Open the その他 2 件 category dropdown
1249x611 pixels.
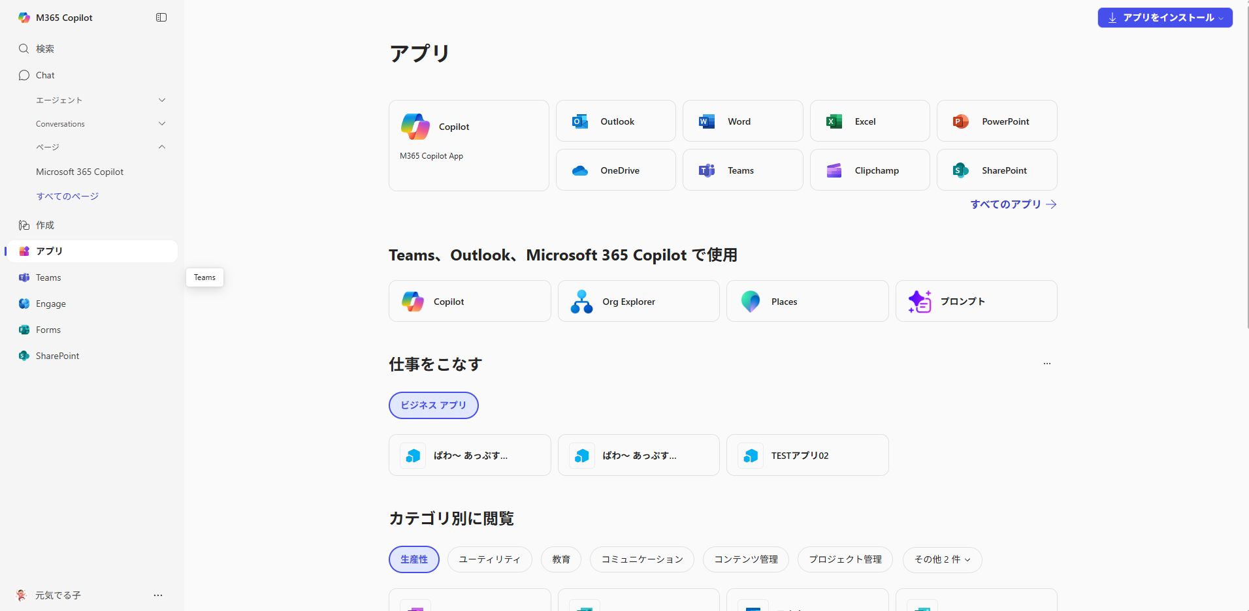[942, 559]
